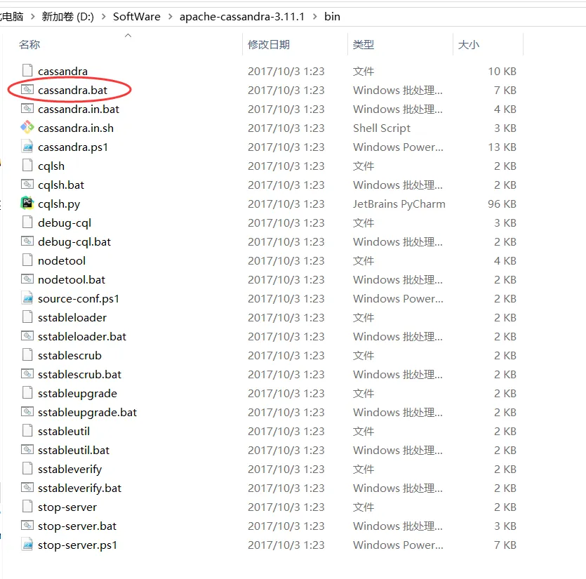Click the blank icon beside nodetool
This screenshot has height=579, width=586.
[x=27, y=260]
